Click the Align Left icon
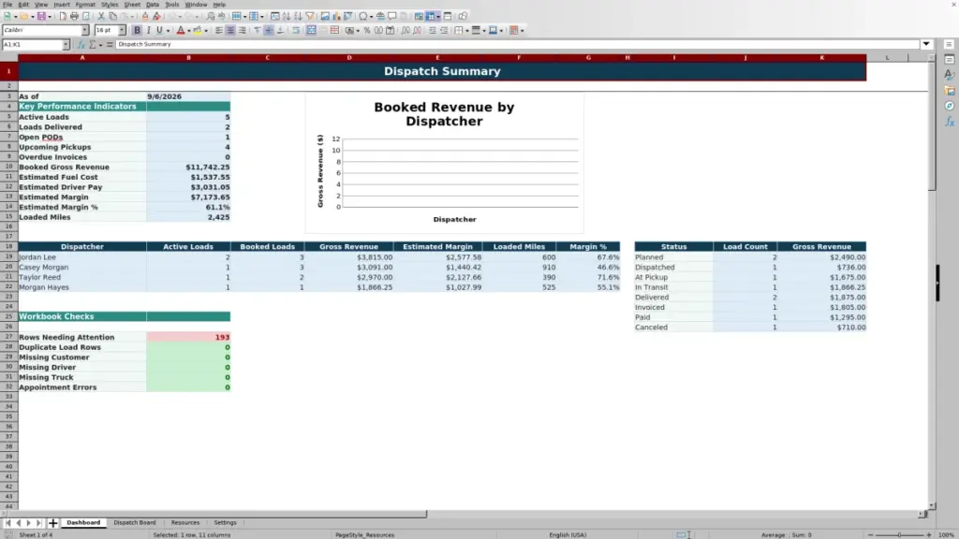Viewport: 959px width, 539px height. point(219,30)
